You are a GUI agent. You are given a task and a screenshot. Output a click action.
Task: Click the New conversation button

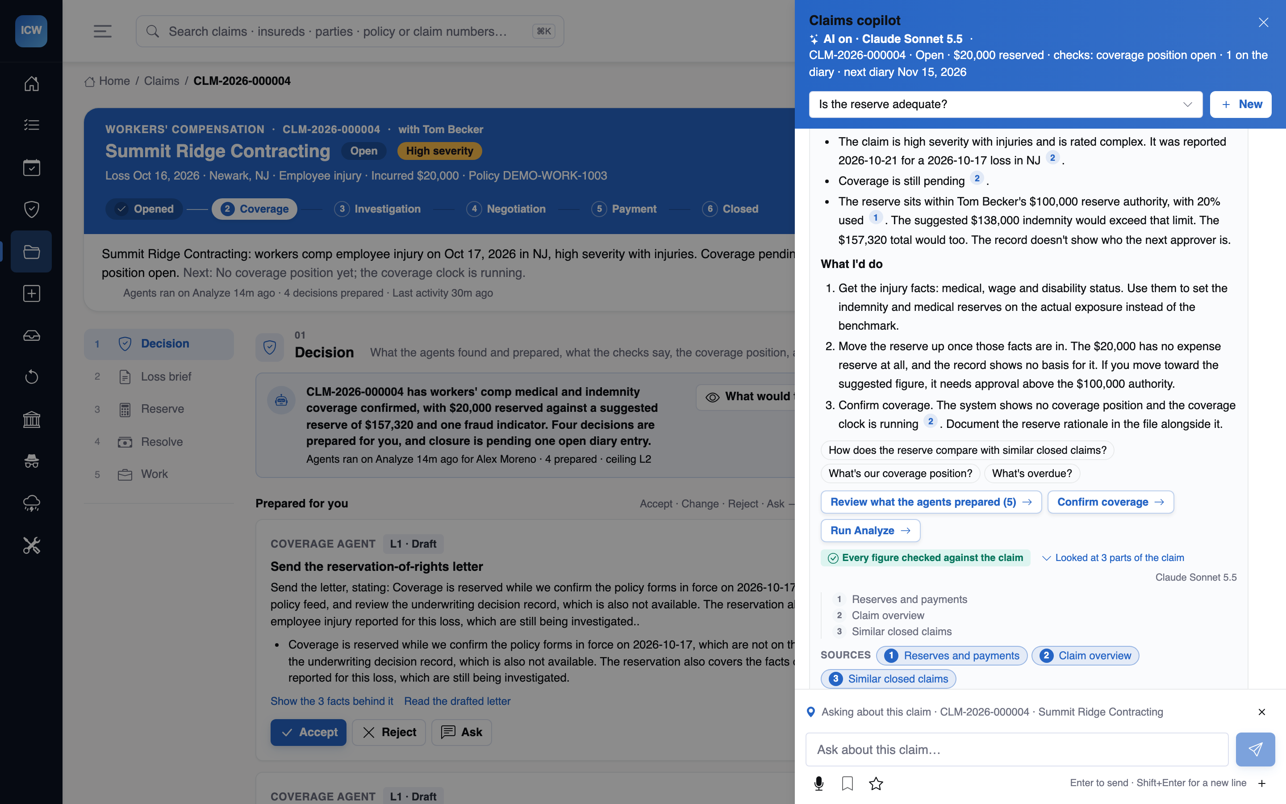point(1241,104)
